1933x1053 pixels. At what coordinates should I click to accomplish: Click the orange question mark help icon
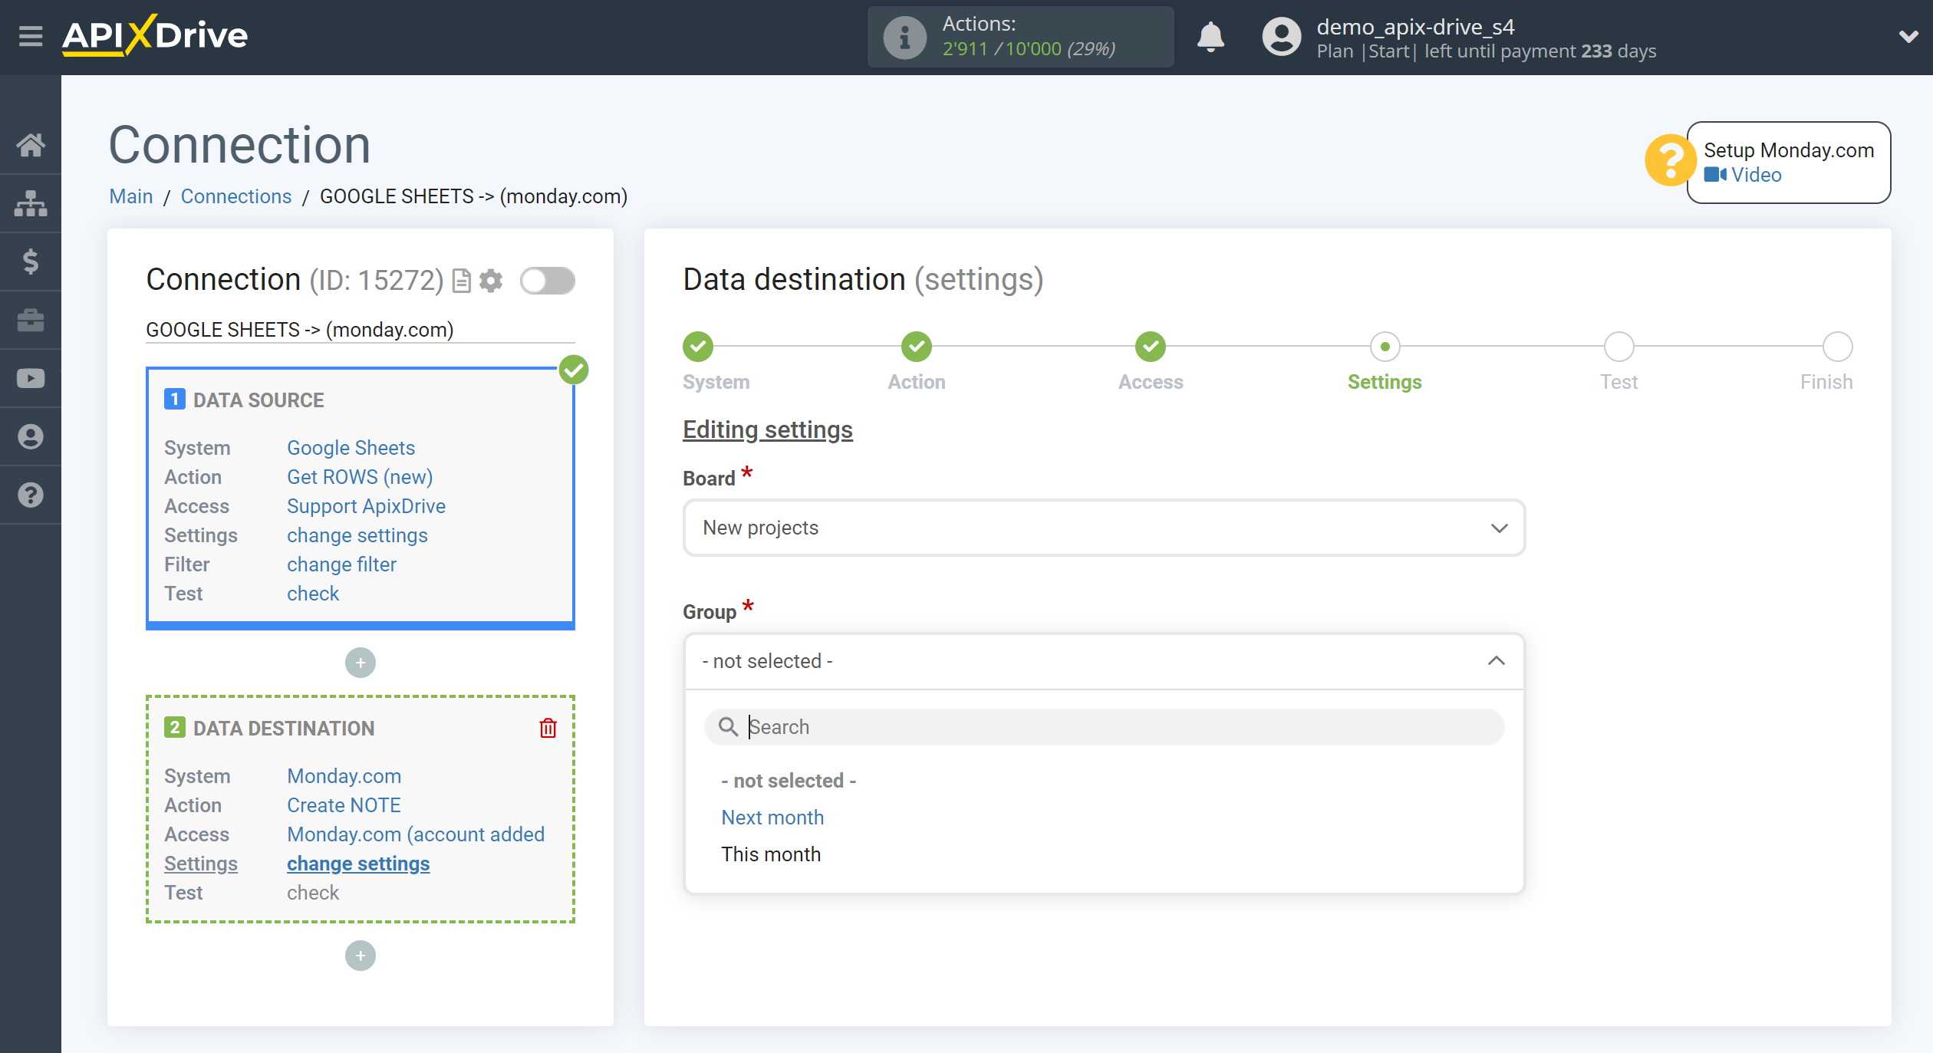[1669, 160]
